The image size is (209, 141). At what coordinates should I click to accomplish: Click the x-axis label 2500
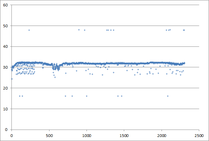pyautogui.click(x=199, y=136)
